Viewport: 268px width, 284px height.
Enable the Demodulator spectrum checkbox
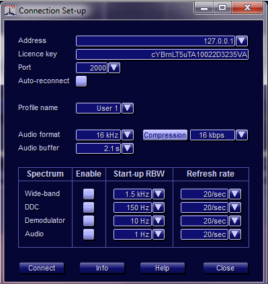[x=89, y=221]
